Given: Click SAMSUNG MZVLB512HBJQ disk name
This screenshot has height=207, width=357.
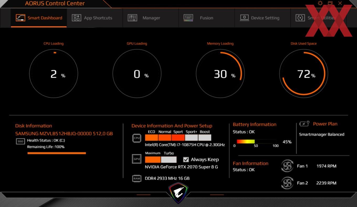Looking at the screenshot, I should [x=64, y=134].
